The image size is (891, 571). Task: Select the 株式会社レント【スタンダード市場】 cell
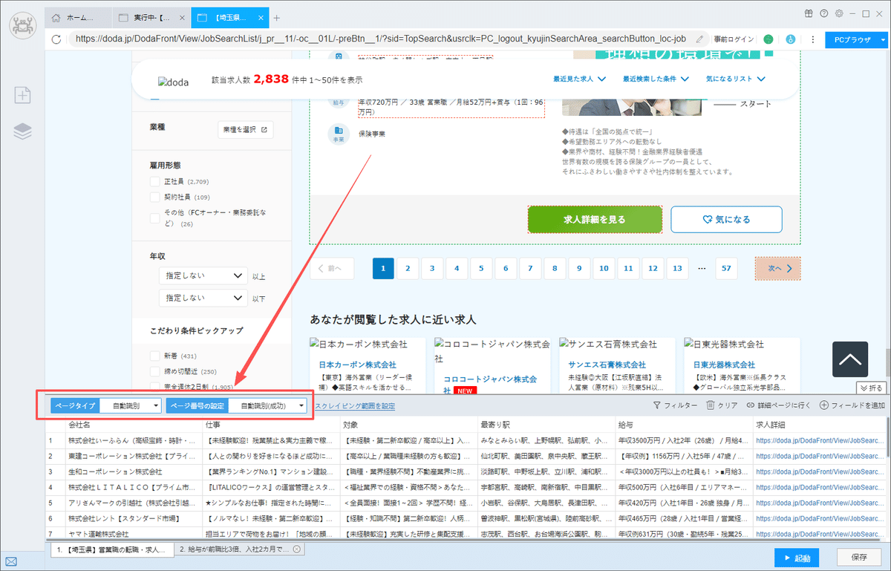[x=133, y=518]
